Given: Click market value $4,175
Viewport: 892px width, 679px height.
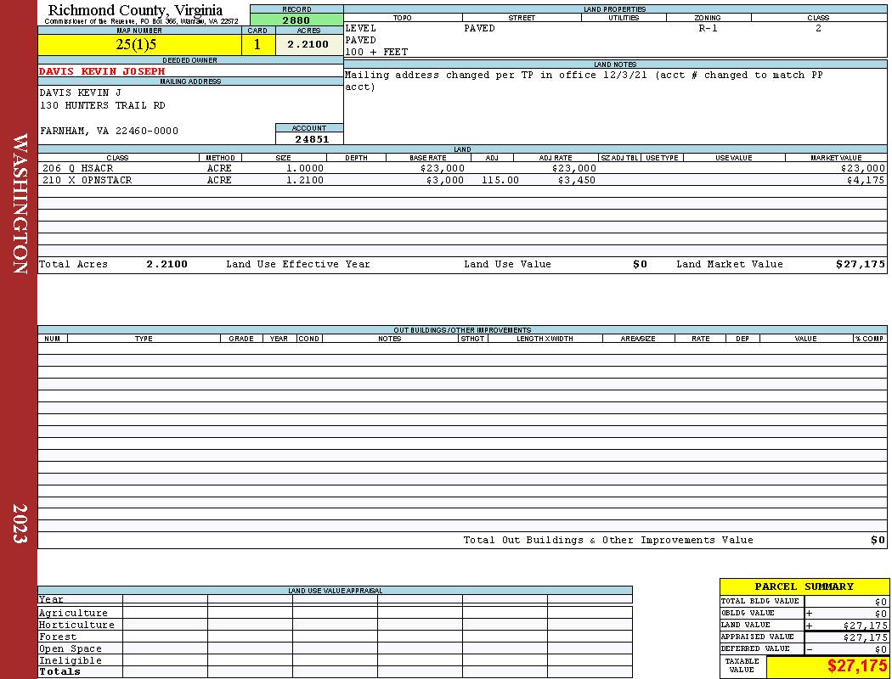Looking at the screenshot, I should click(x=866, y=180).
